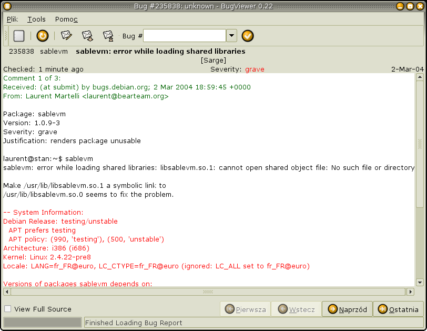This screenshot has width=427, height=331.
Task: Click the 'Finished Loading Bug Report' status text
Action: 134,323
